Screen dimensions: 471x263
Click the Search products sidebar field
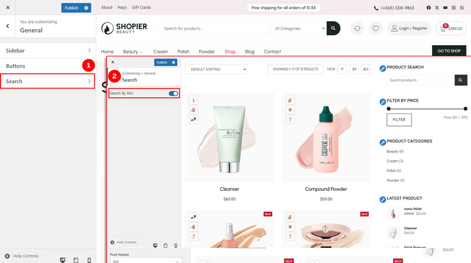click(420, 80)
